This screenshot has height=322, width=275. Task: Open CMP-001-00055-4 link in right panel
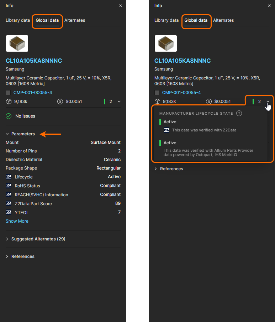pyautogui.click(x=181, y=93)
